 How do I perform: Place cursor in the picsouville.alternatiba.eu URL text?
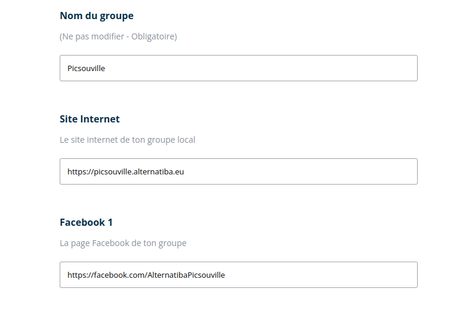tap(143, 172)
